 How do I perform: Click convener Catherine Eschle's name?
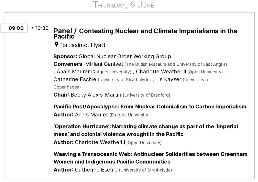(x=75, y=80)
